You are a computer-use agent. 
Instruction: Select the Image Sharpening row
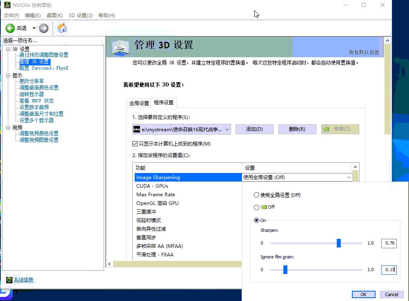[188, 177]
